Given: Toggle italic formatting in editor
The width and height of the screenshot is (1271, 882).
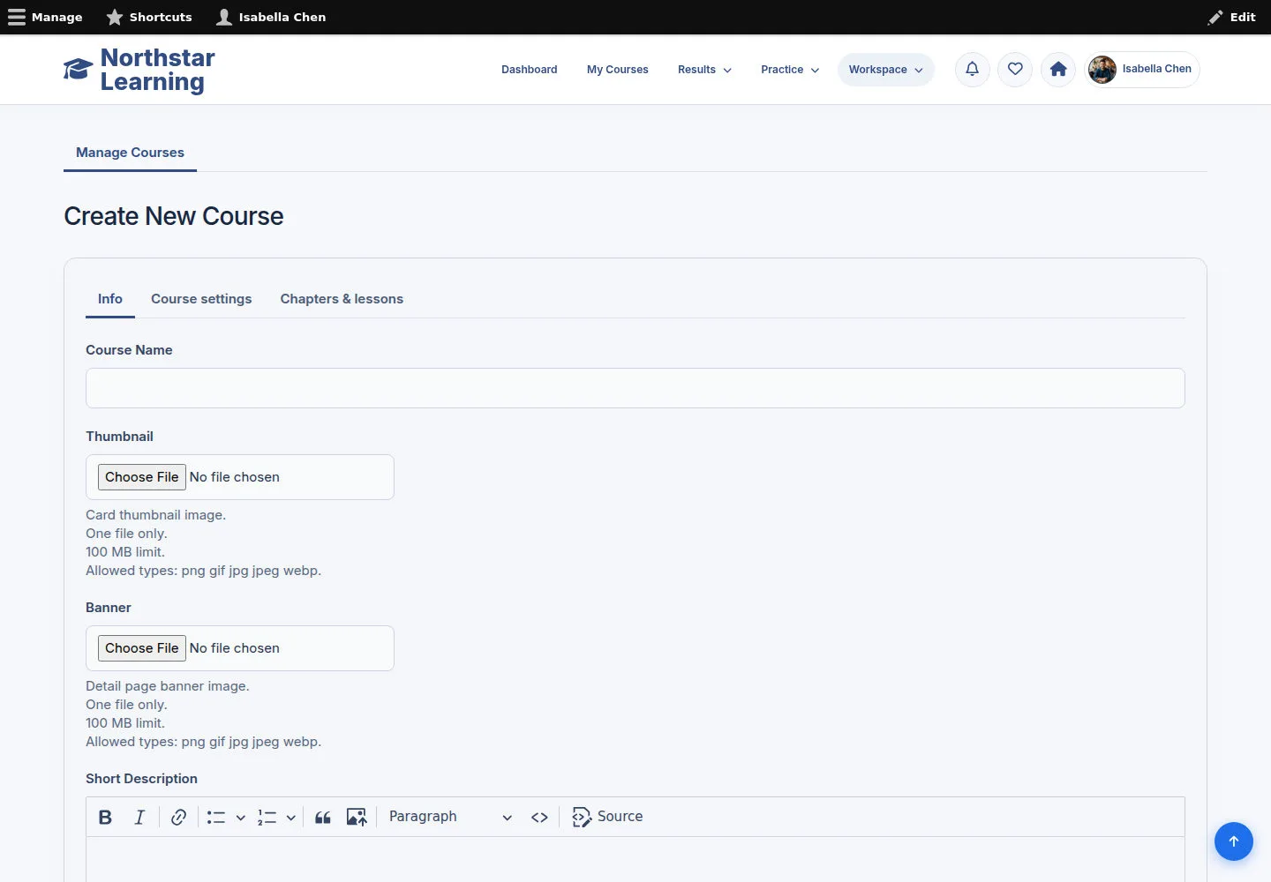Looking at the screenshot, I should point(139,817).
